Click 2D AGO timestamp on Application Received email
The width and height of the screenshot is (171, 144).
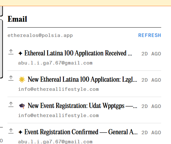click(x=151, y=54)
